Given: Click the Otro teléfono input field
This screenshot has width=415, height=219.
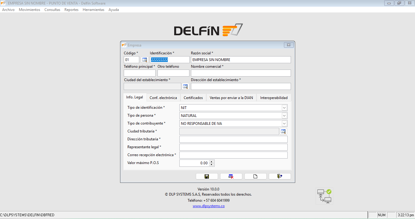Looking at the screenshot, I should (x=173, y=73).
